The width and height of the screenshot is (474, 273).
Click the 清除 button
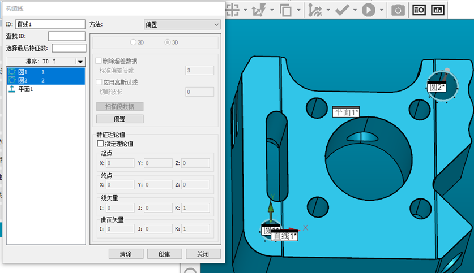[125, 254]
